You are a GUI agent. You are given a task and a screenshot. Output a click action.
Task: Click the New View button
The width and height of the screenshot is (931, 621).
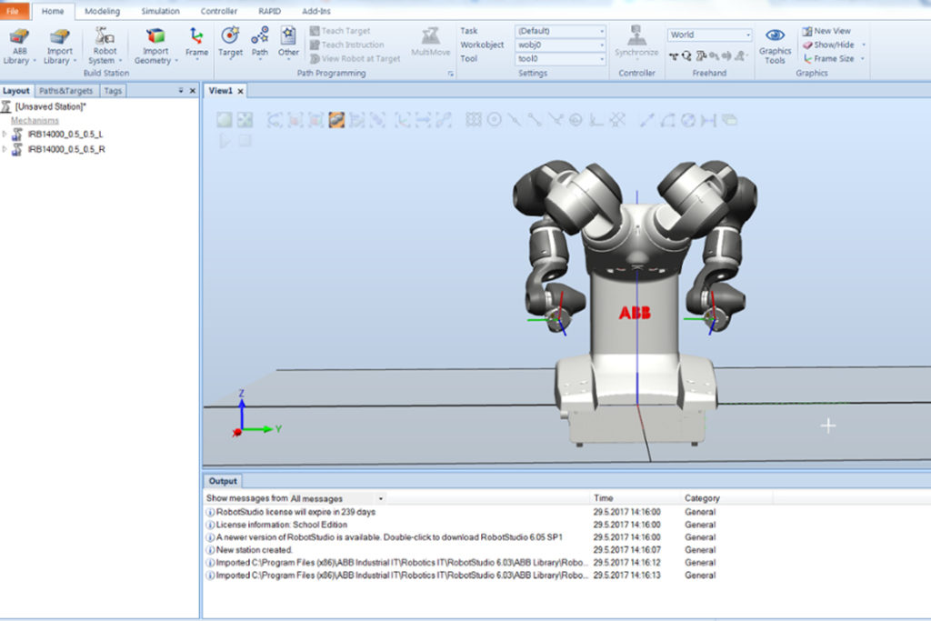826,31
